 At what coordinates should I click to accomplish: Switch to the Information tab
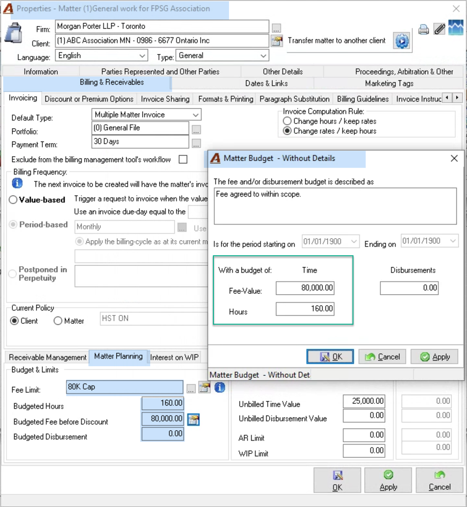click(x=41, y=72)
